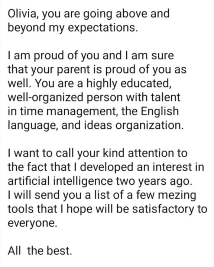Click the words "time management"

pyautogui.click(x=68, y=111)
